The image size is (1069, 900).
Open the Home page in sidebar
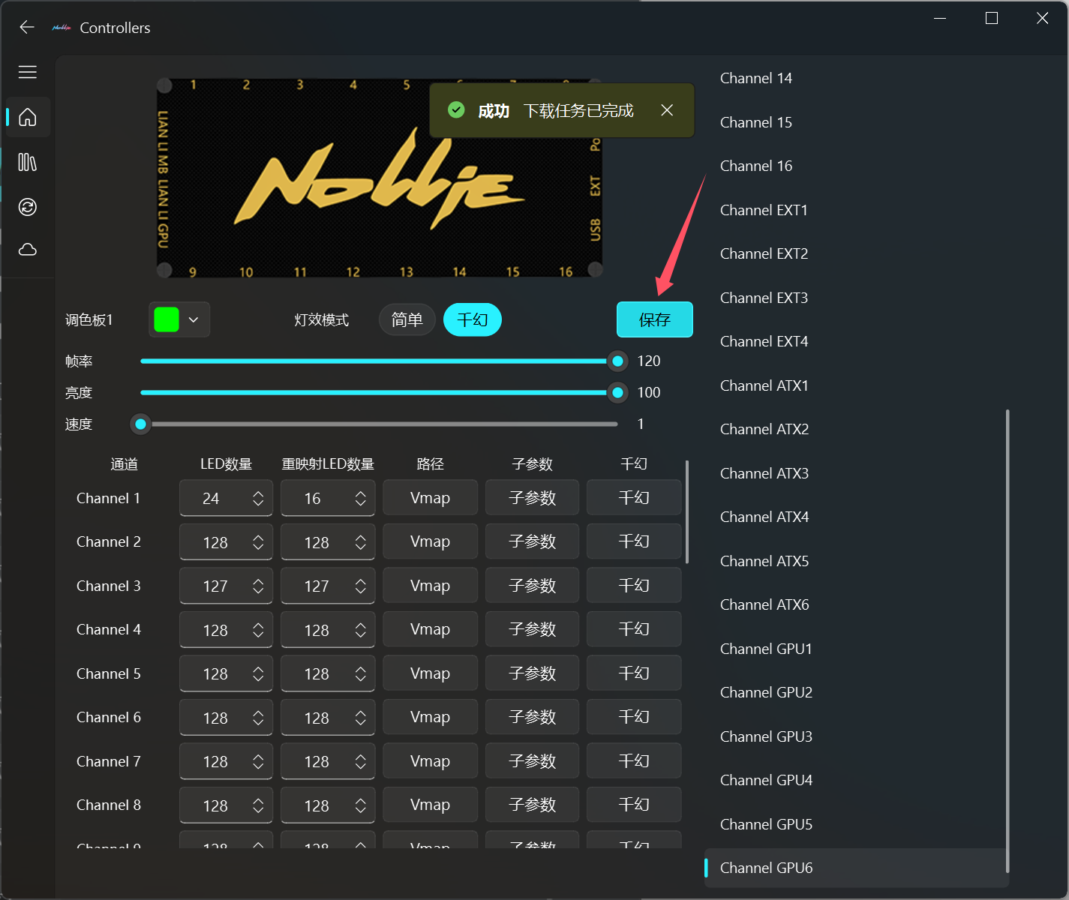[x=28, y=117]
